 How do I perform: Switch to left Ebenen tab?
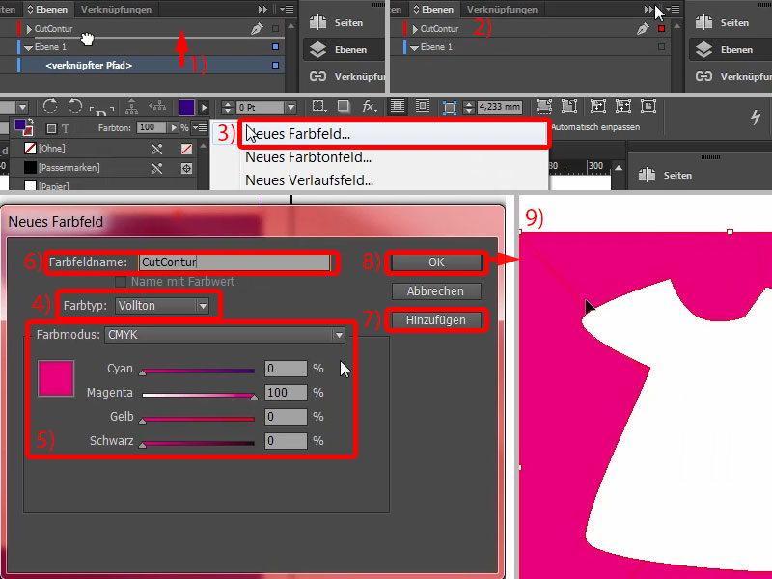pos(47,9)
